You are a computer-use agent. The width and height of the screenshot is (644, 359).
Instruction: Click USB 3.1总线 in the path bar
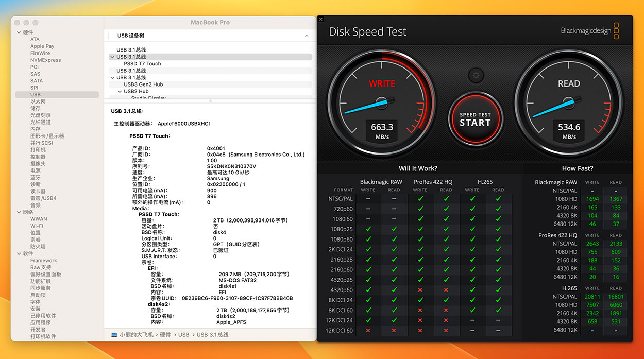pyautogui.click(x=212, y=335)
